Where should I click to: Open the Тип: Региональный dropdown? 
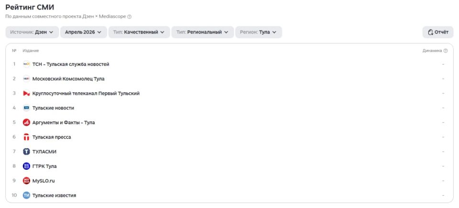tap(203, 32)
